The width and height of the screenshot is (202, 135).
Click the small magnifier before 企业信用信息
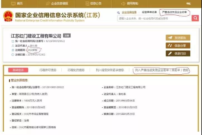click(x=119, y=13)
